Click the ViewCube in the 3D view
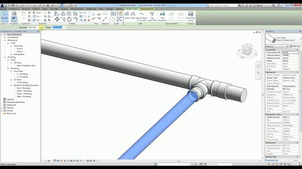This screenshot has width=302, height=169. pos(247,49)
